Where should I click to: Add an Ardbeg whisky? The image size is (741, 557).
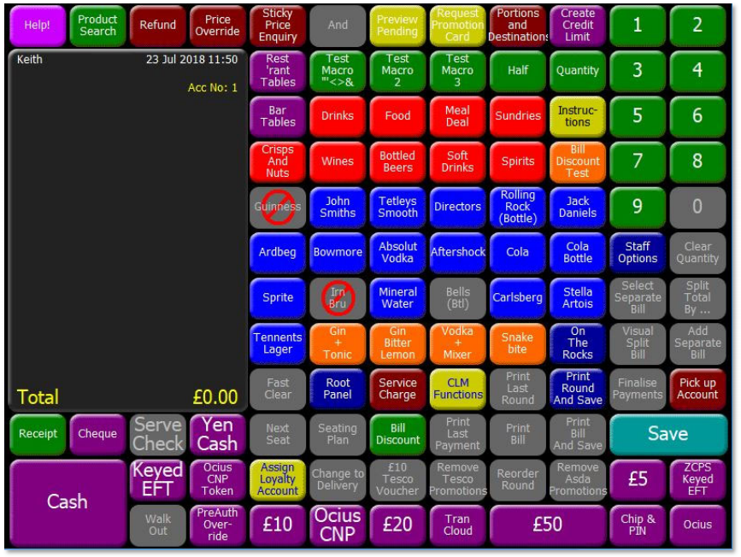coord(278,252)
